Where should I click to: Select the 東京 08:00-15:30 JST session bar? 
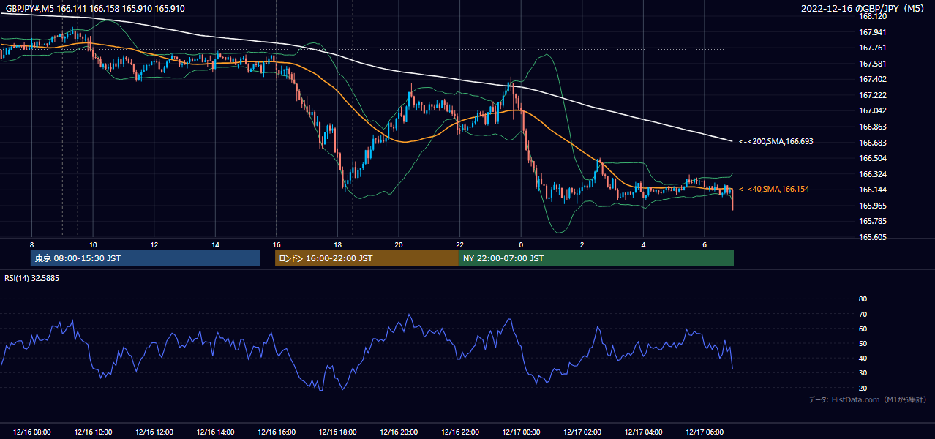145,258
